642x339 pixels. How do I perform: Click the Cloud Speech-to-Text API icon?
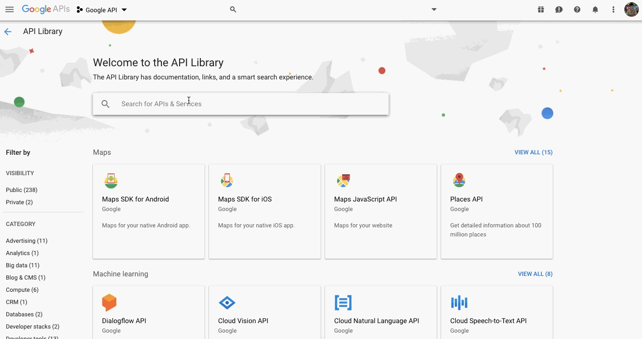point(459,302)
